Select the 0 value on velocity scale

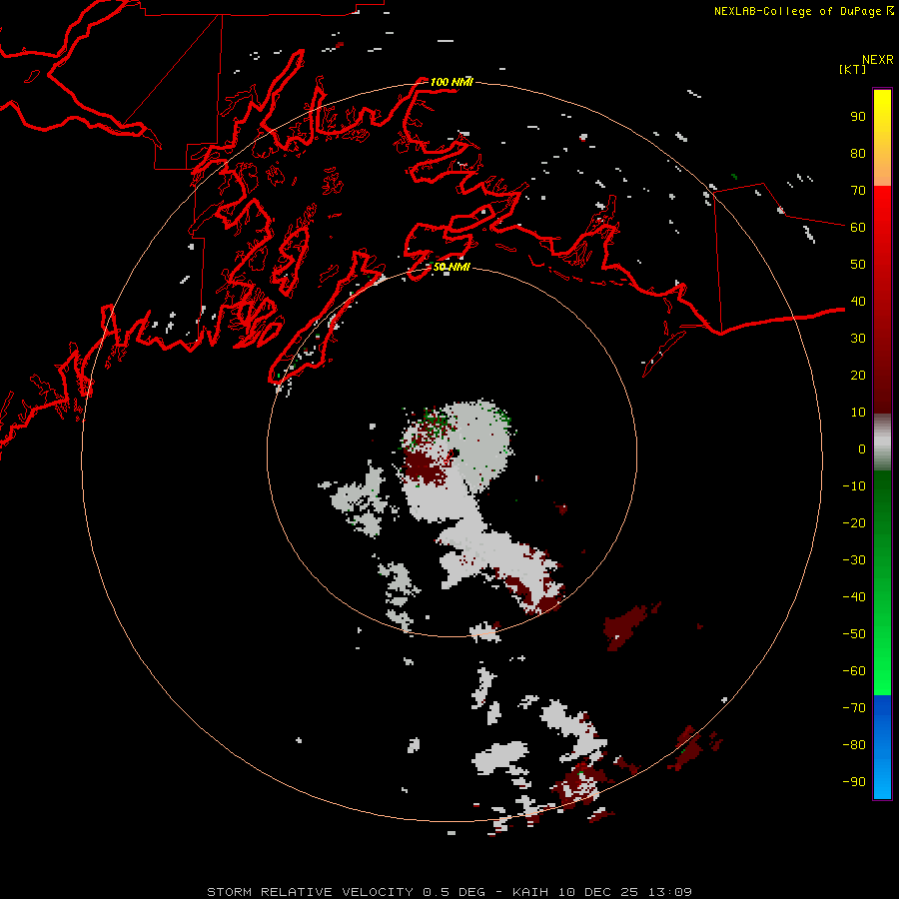(862, 449)
